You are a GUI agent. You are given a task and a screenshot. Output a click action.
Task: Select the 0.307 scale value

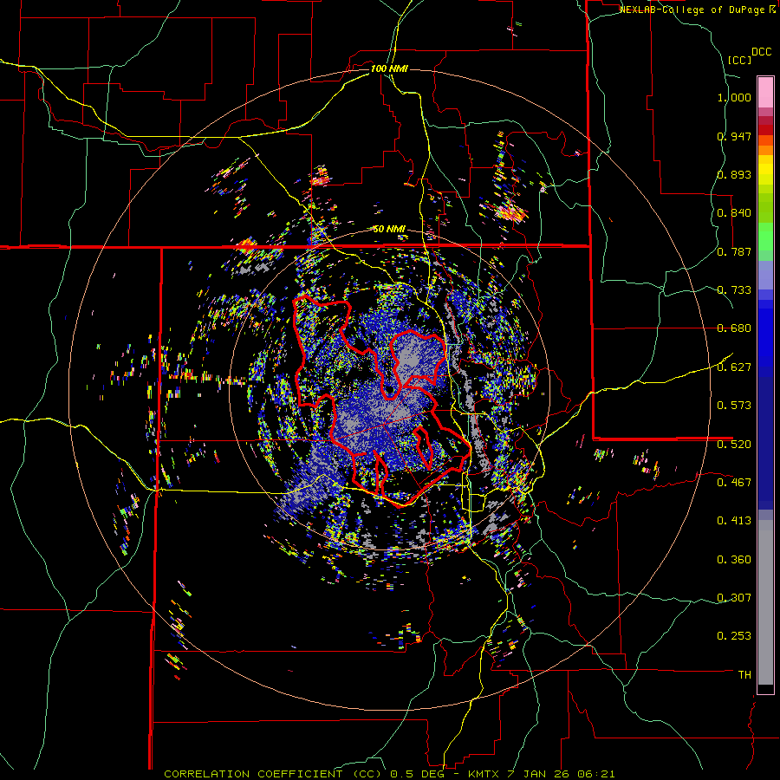point(734,598)
